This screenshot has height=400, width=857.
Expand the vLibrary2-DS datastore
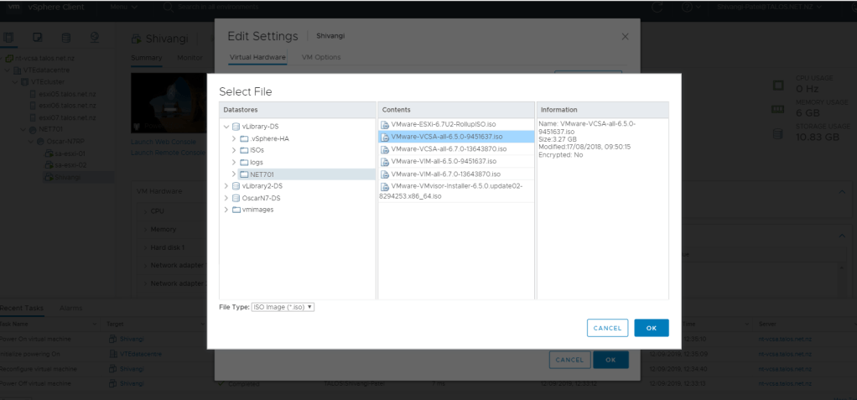[x=226, y=185]
